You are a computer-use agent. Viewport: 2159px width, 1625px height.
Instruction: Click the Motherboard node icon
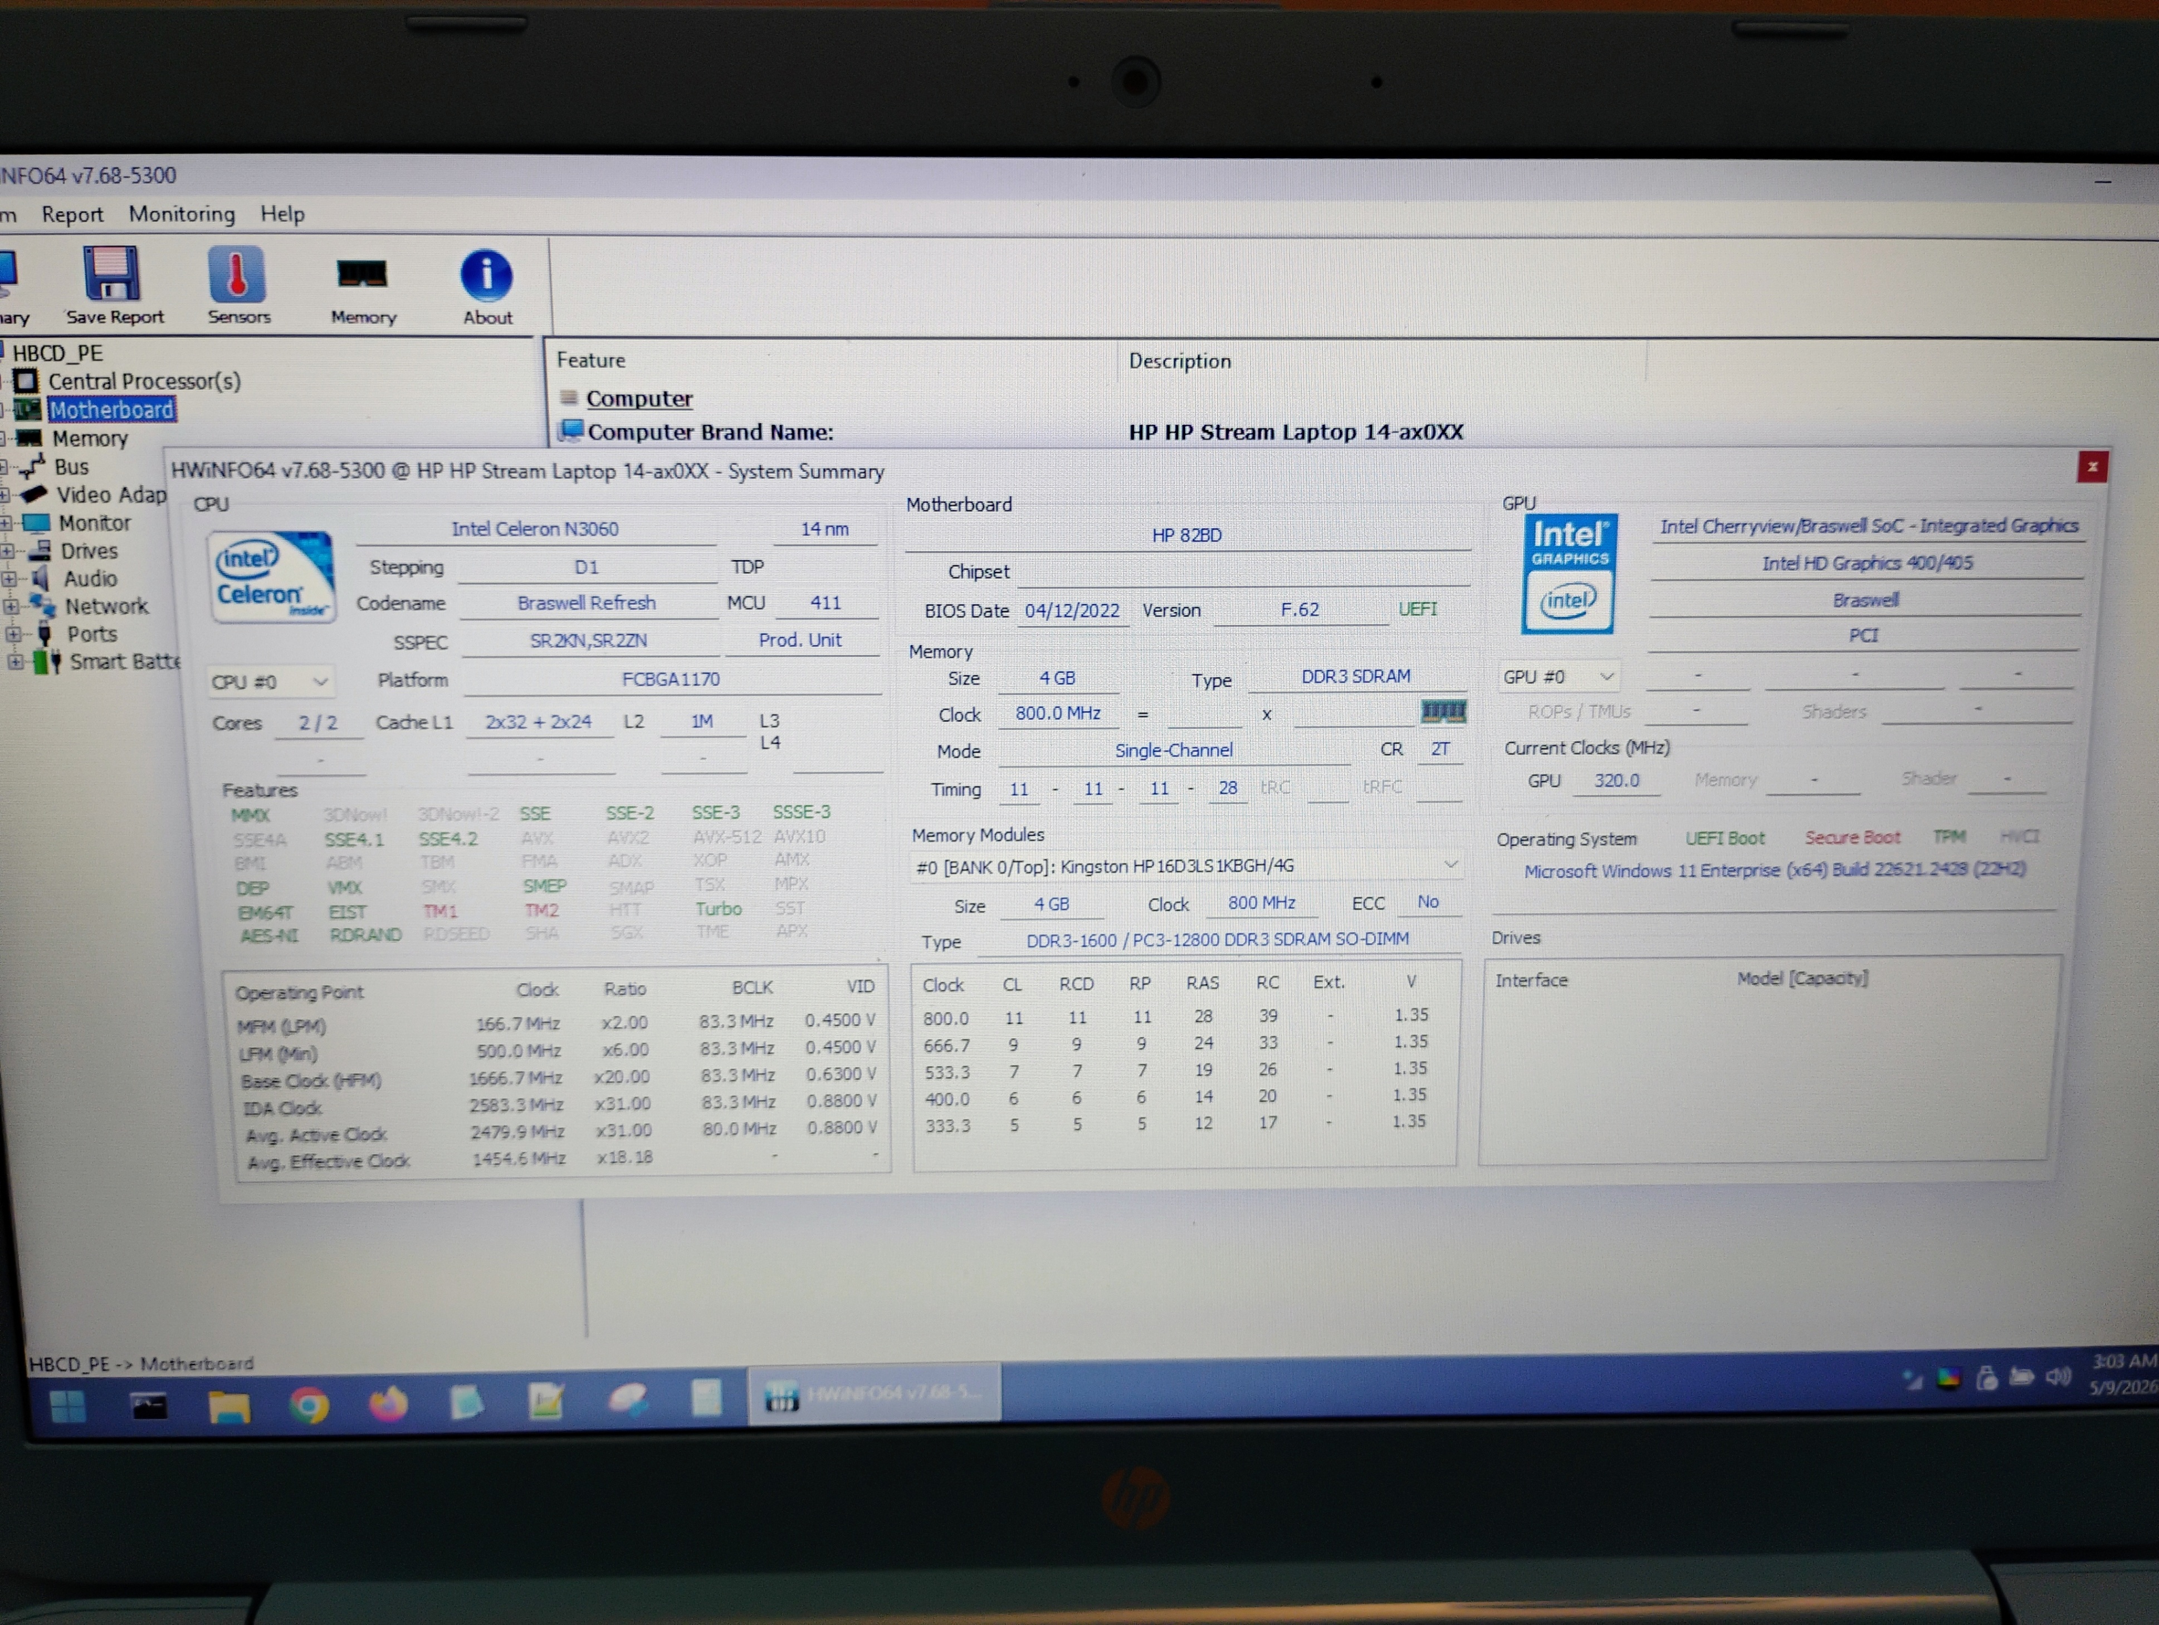(27, 410)
